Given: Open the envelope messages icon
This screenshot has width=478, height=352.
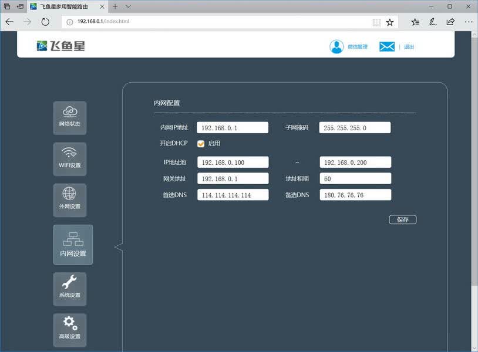Looking at the screenshot, I should (x=387, y=46).
